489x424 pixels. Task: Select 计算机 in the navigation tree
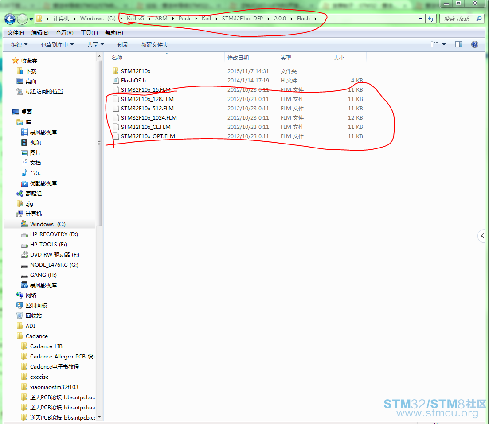pyautogui.click(x=33, y=214)
